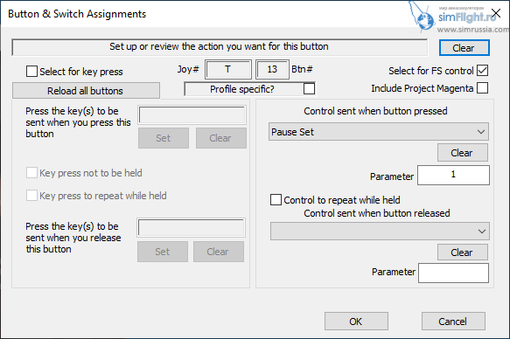Click the empty released Parameter field

click(453, 273)
